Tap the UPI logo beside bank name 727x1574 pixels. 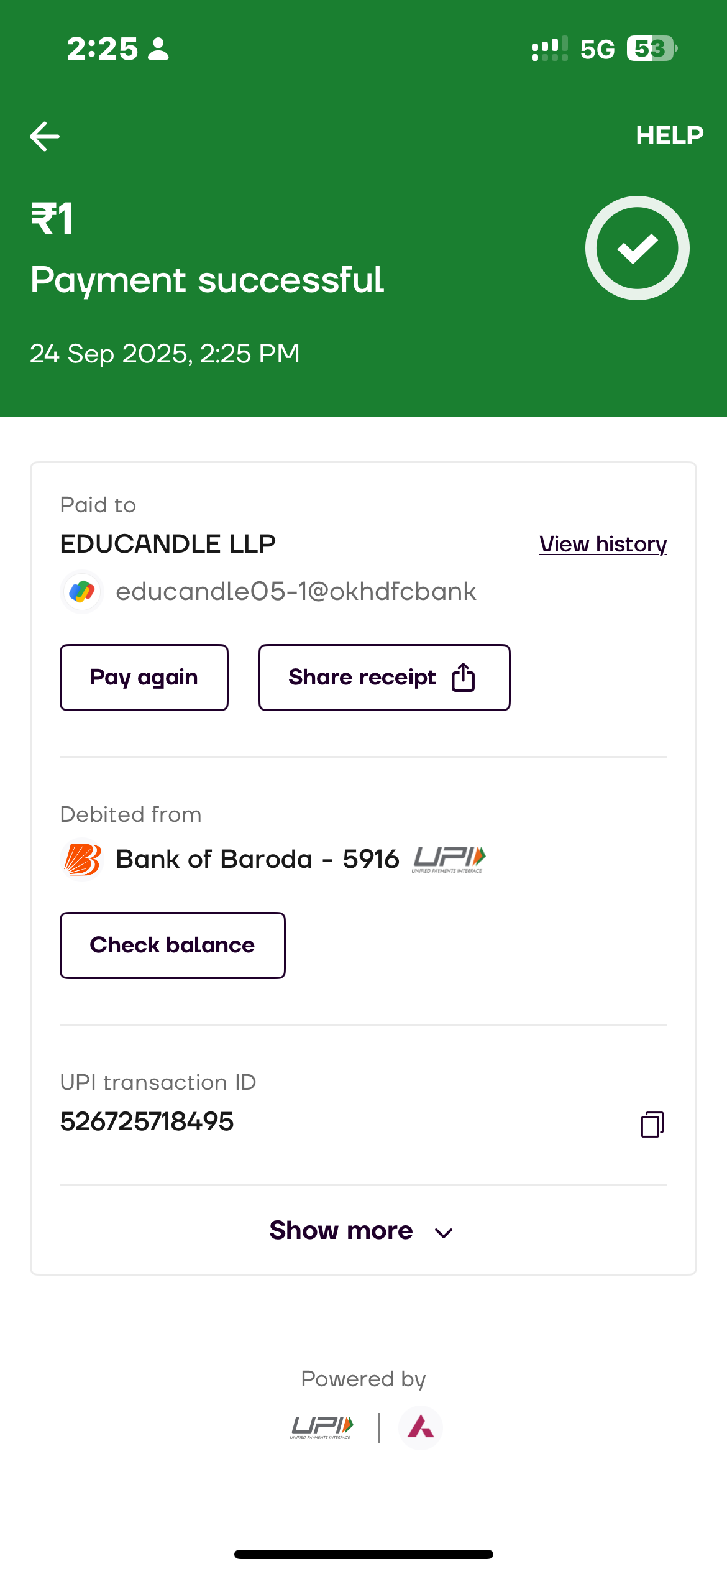pos(449,860)
